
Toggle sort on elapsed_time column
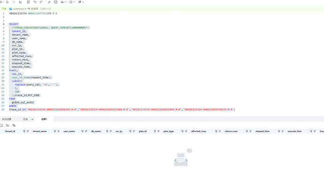(283, 131)
